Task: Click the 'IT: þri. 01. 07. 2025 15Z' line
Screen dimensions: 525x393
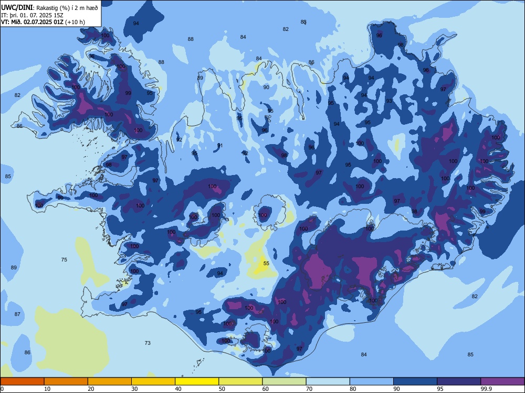Action: pos(32,15)
